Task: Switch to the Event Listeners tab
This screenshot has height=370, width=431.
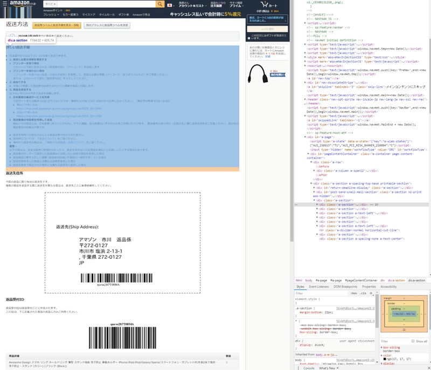Action: [x=319, y=286]
